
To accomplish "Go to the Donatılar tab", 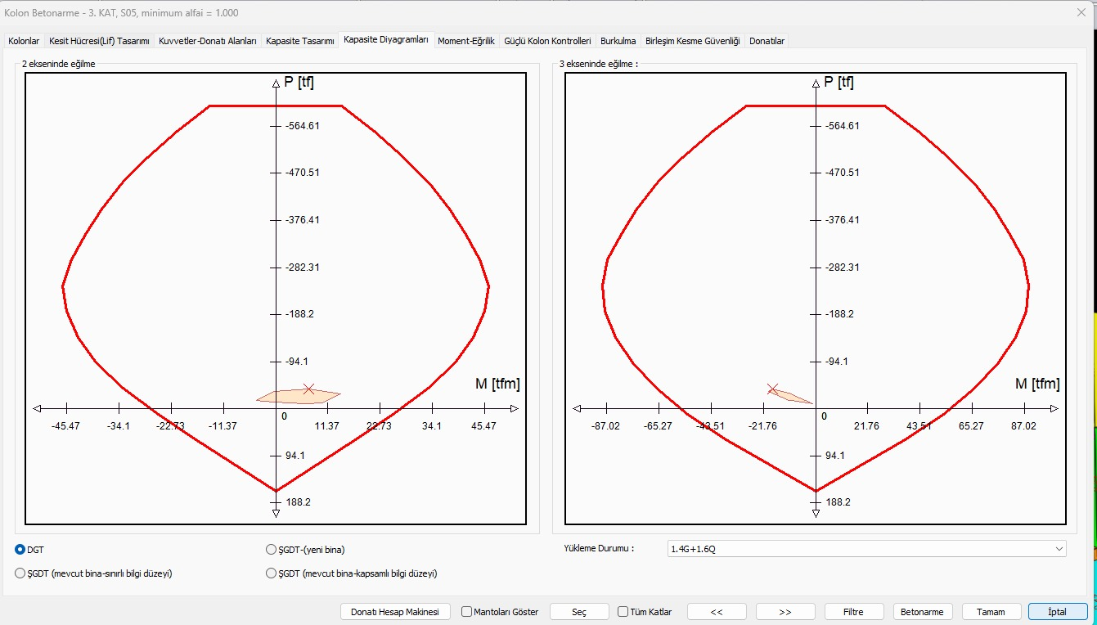I will (767, 41).
